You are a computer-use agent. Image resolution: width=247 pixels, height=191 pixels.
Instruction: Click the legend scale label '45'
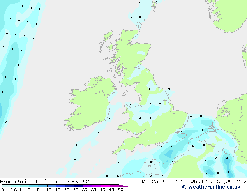[111, 189]
